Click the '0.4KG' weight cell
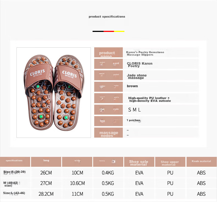217x202 pixels. point(108,173)
